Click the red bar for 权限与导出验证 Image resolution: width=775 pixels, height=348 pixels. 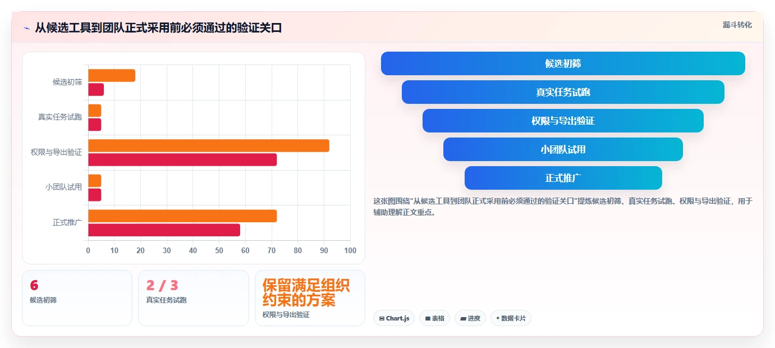(182, 159)
